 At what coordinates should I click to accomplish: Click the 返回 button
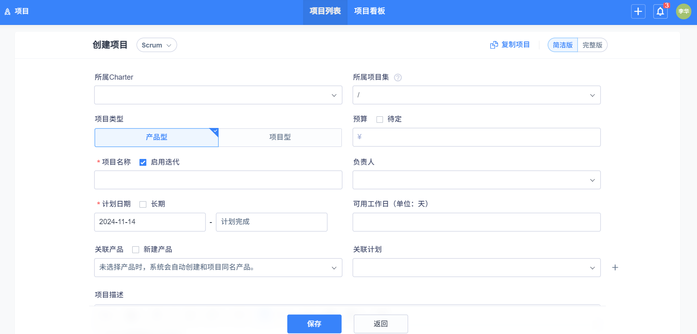tap(381, 324)
